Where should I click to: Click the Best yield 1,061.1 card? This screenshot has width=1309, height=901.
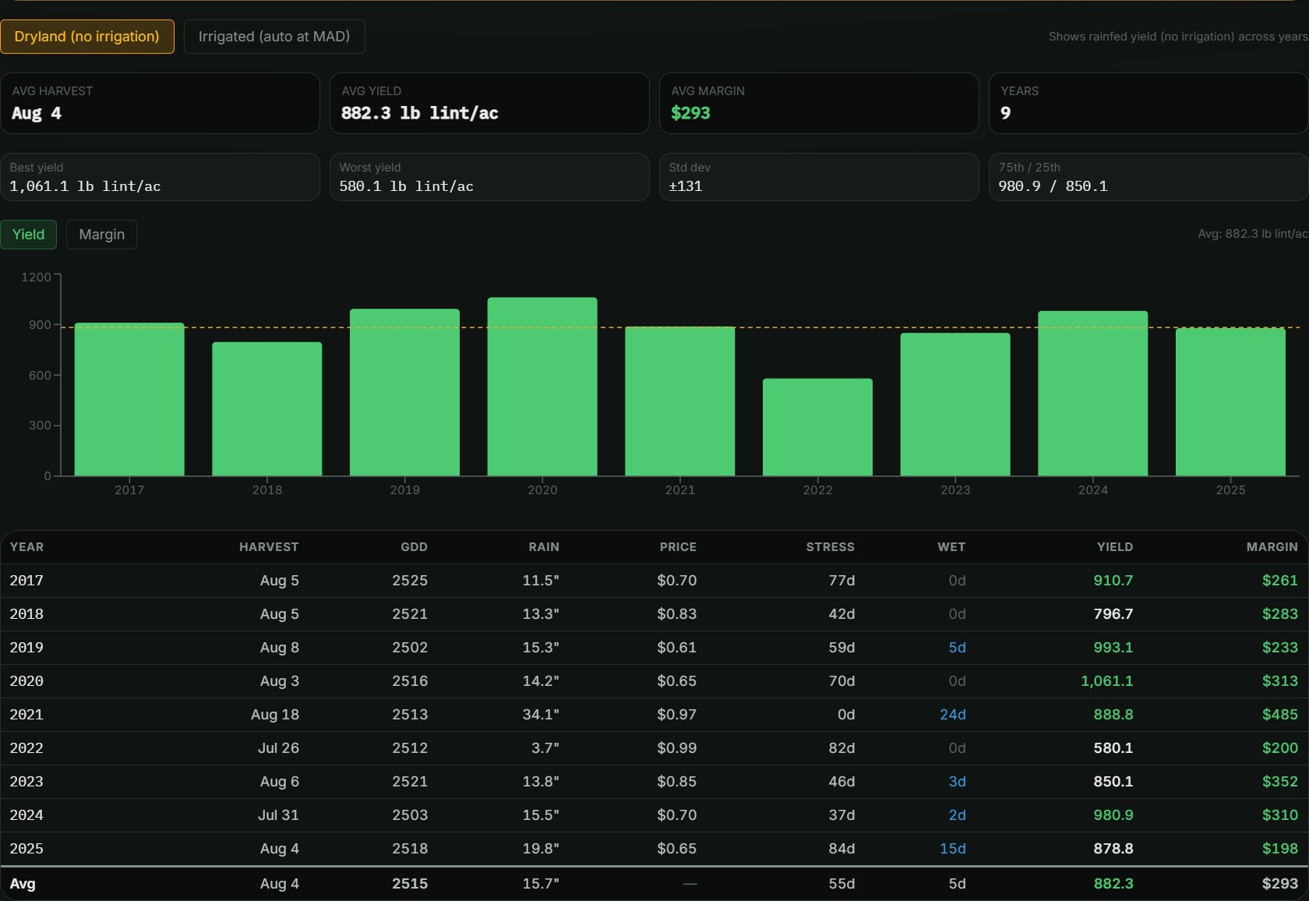[160, 177]
